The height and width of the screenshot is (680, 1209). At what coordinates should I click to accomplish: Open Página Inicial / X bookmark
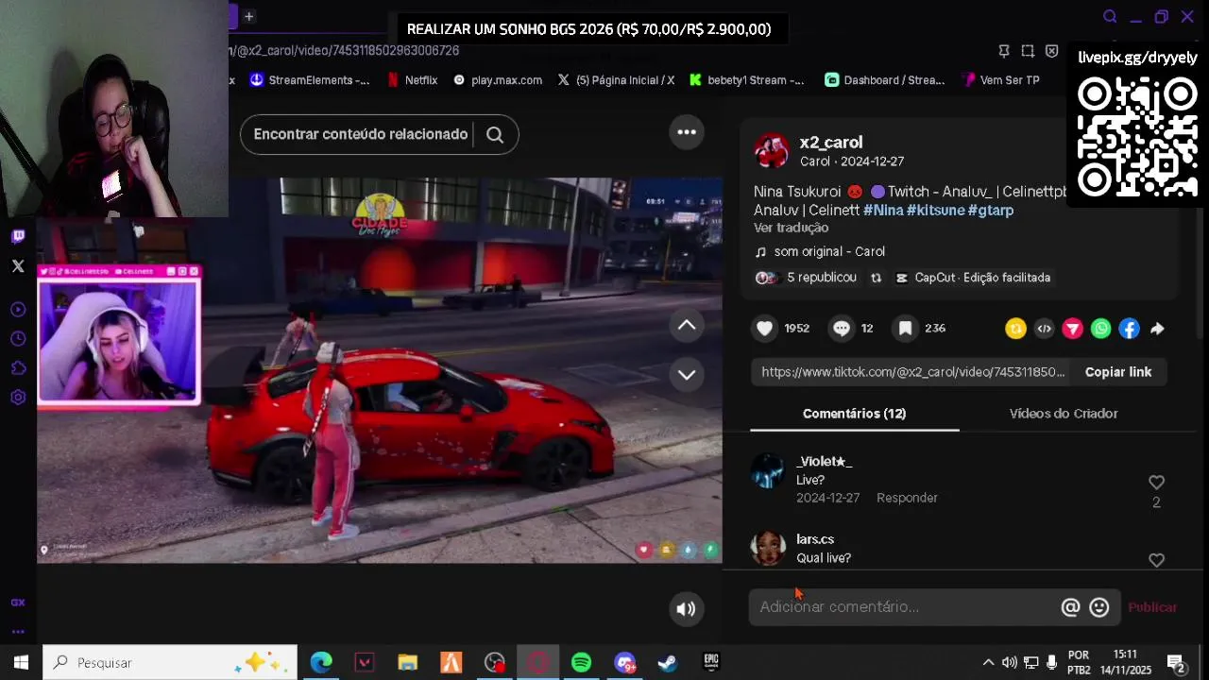(616, 80)
